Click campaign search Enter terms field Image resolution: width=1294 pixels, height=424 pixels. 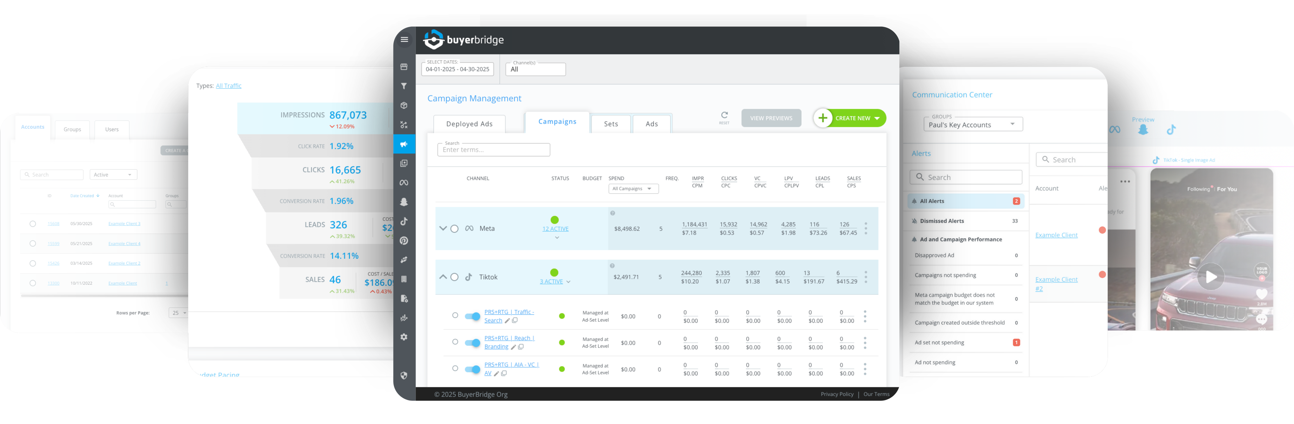click(x=494, y=150)
